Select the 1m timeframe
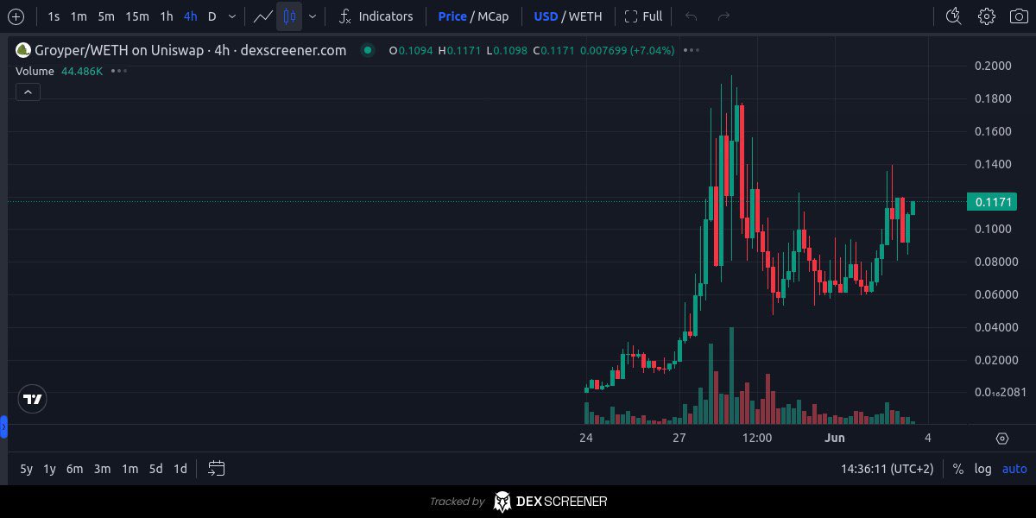 tap(79, 16)
